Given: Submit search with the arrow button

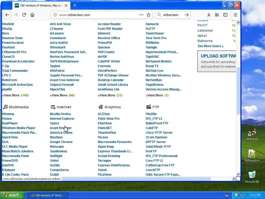Looking at the screenshot, I should point(186,15).
